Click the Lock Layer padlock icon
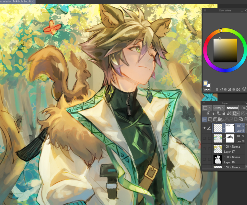 (224, 113)
